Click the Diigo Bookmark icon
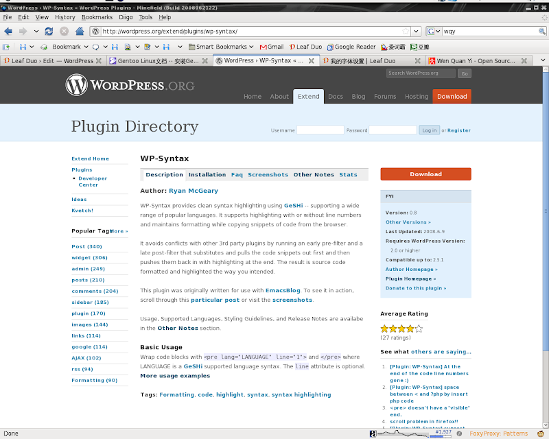The width and height of the screenshot is (549, 439). click(x=44, y=47)
